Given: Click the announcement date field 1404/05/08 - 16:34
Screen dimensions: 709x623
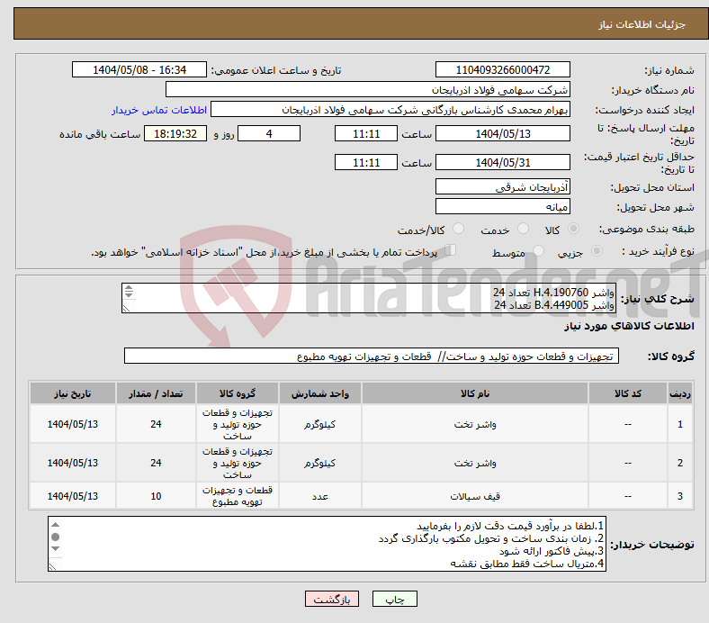Looking at the screenshot, I should [139, 69].
